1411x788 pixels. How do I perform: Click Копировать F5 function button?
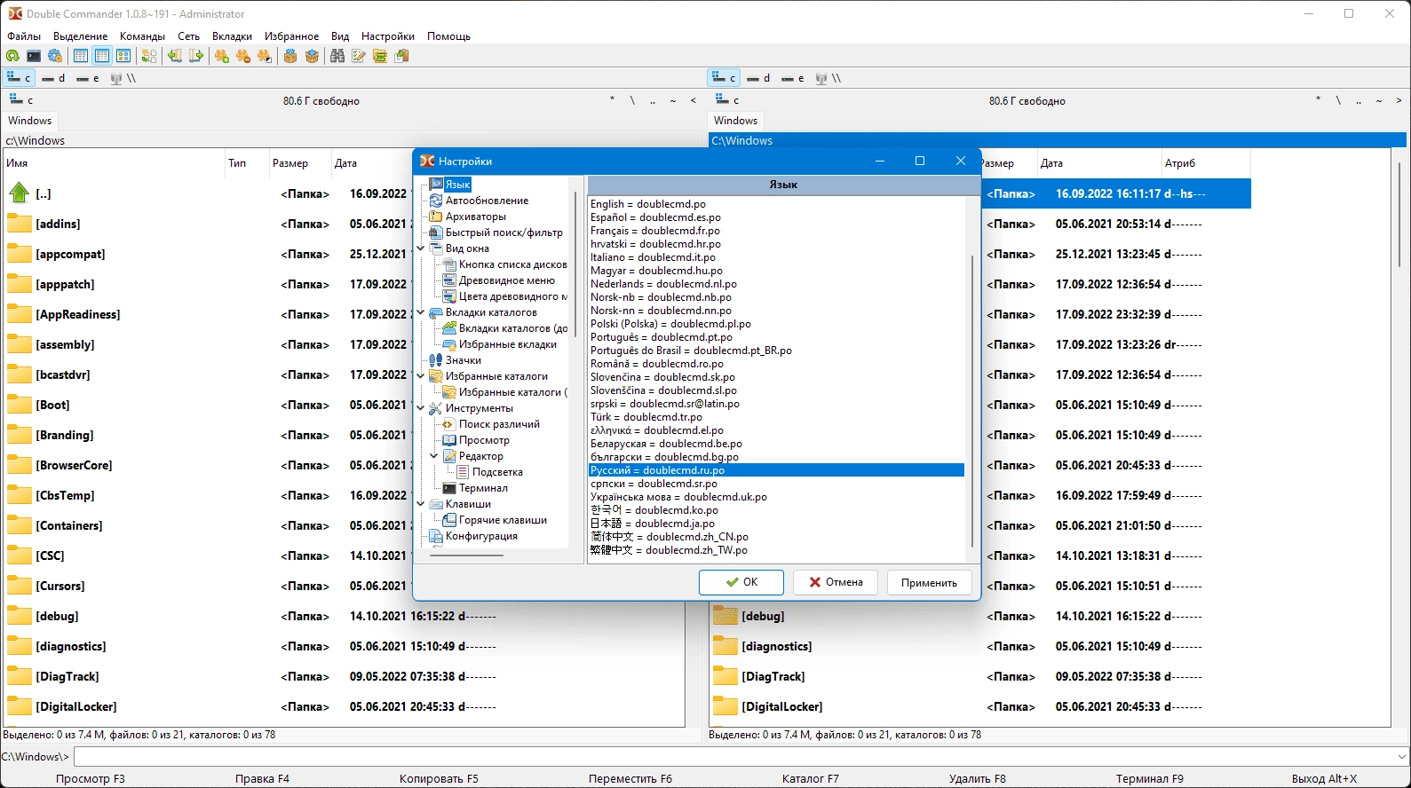tap(439, 778)
